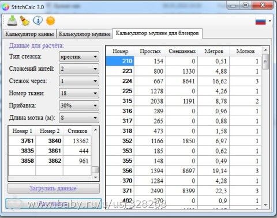
Task: Click simple stitches value 2490
Action: pos(150,191)
